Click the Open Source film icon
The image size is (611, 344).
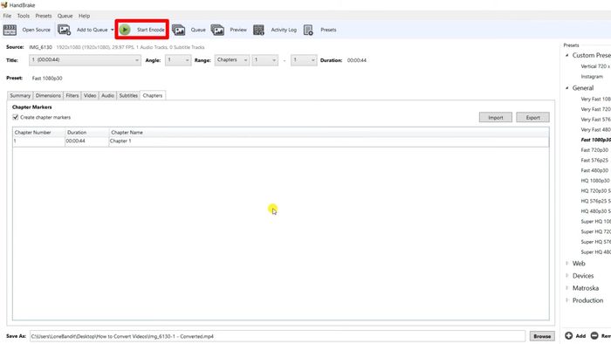10,30
